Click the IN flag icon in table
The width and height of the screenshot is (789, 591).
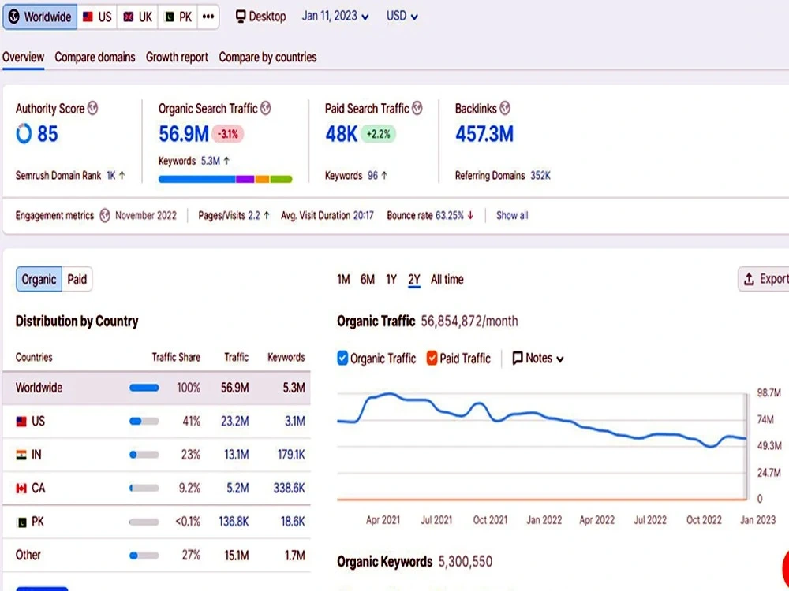[21, 455]
